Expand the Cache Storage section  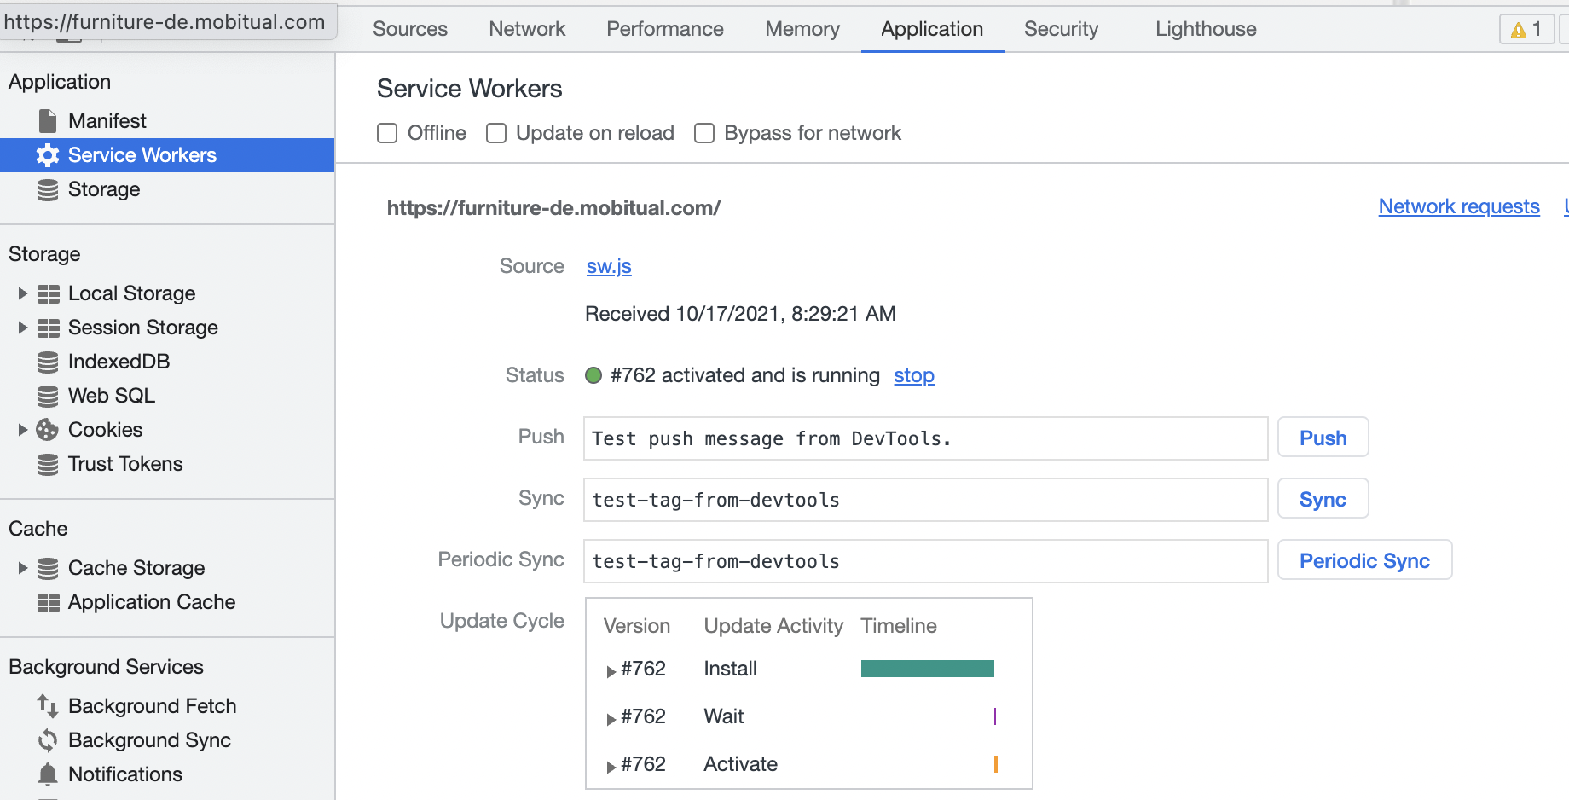click(21, 567)
